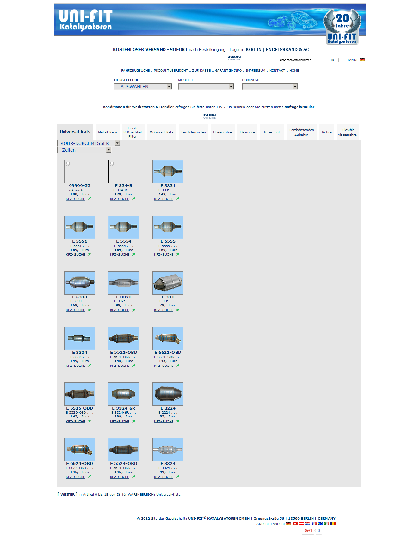Viewport: 420px width, 538px height.
Task: Open the ROHR-DURCHMESSER dropdown
Action: [89, 143]
